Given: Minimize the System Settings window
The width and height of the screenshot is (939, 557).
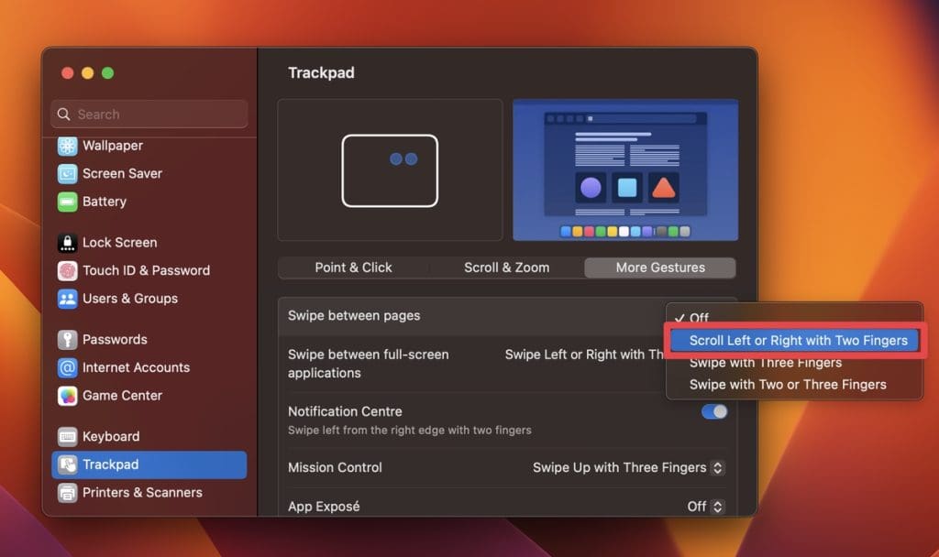Looking at the screenshot, I should pos(87,73).
